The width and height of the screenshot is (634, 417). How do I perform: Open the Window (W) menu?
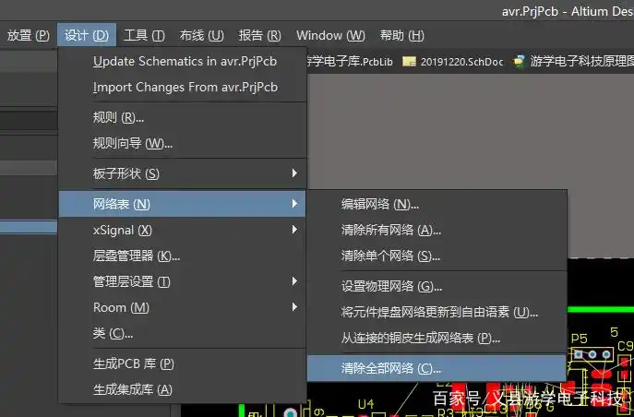coord(330,35)
